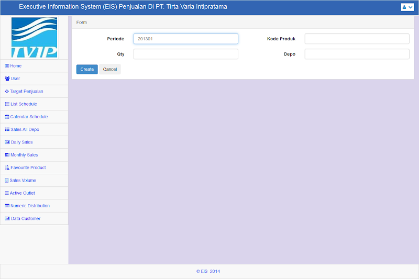Focus the Qty input field
Screen dimensions: 419x279
[186, 54]
